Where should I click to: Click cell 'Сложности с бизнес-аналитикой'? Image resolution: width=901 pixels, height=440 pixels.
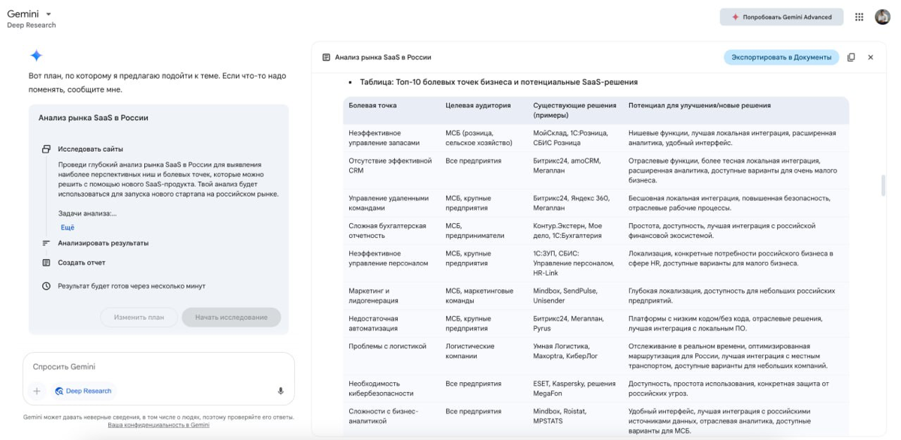tap(383, 416)
